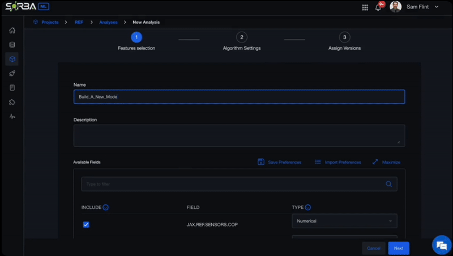Select the cube projects sidebar icon

12,59
